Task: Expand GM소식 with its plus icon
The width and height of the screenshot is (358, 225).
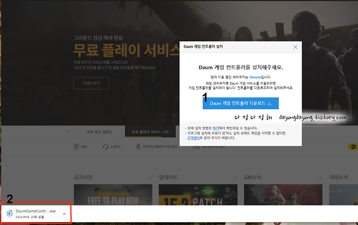Action: [x=320, y=178]
